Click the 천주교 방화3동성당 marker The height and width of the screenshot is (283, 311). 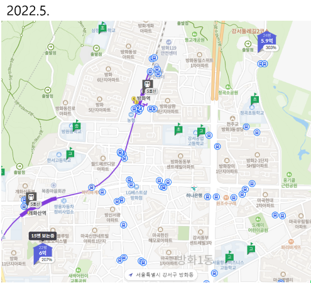point(232,118)
